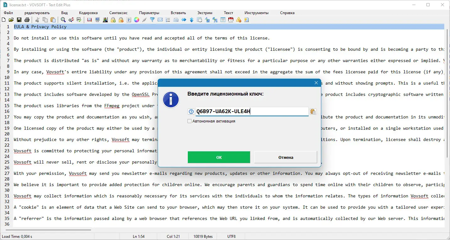Run spell check with the abc checkmark icon
The height and width of the screenshot is (240, 450).
pyautogui.click(x=79, y=20)
